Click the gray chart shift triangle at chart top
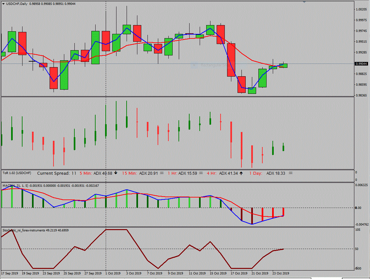The height and width of the screenshot is (279, 370). (304, 2)
